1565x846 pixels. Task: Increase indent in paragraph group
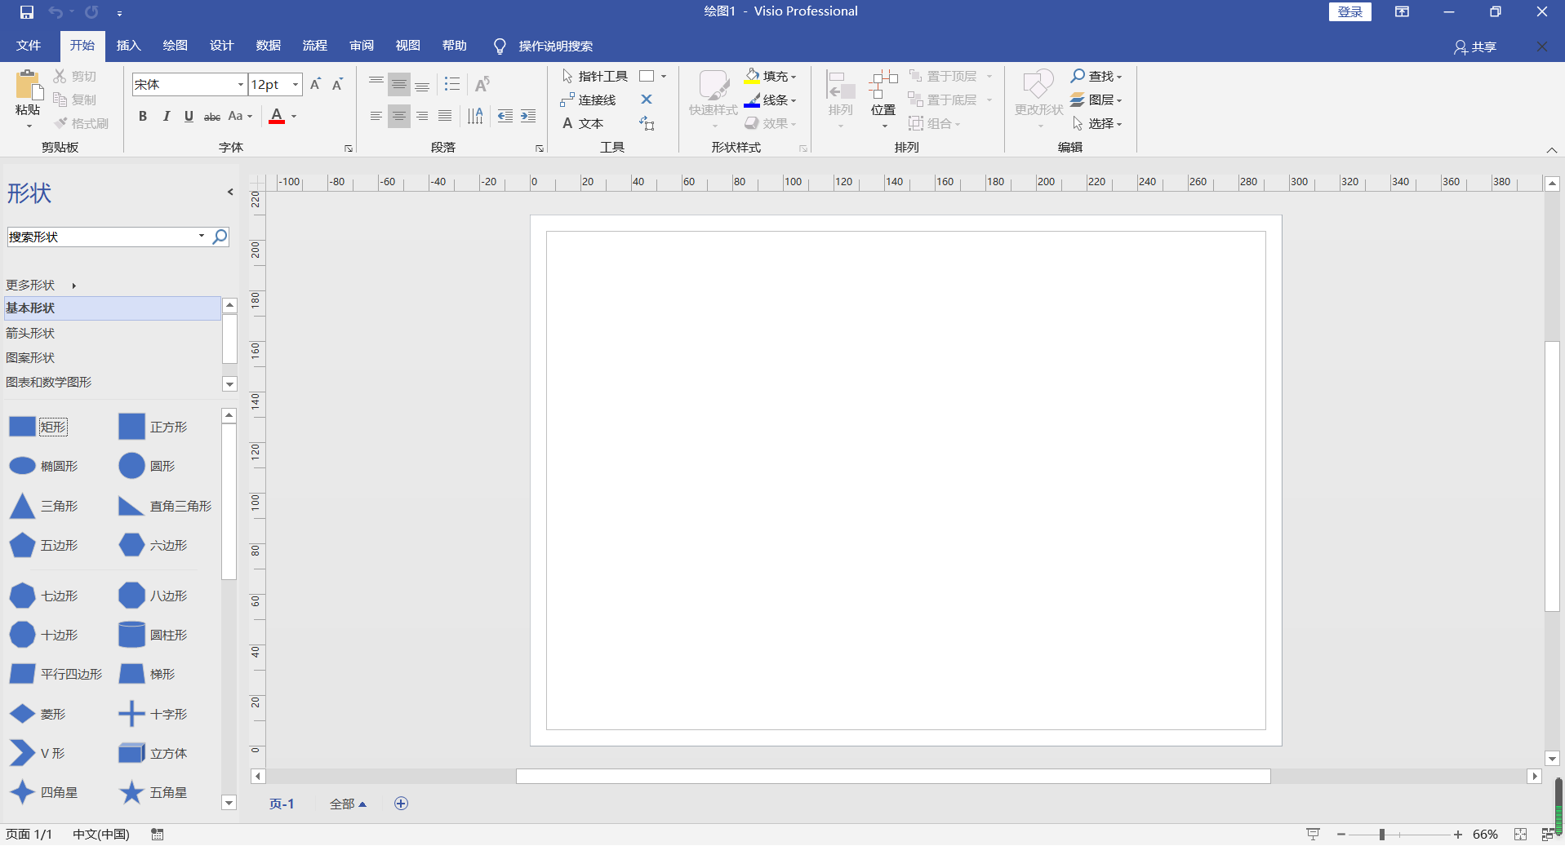[528, 116]
